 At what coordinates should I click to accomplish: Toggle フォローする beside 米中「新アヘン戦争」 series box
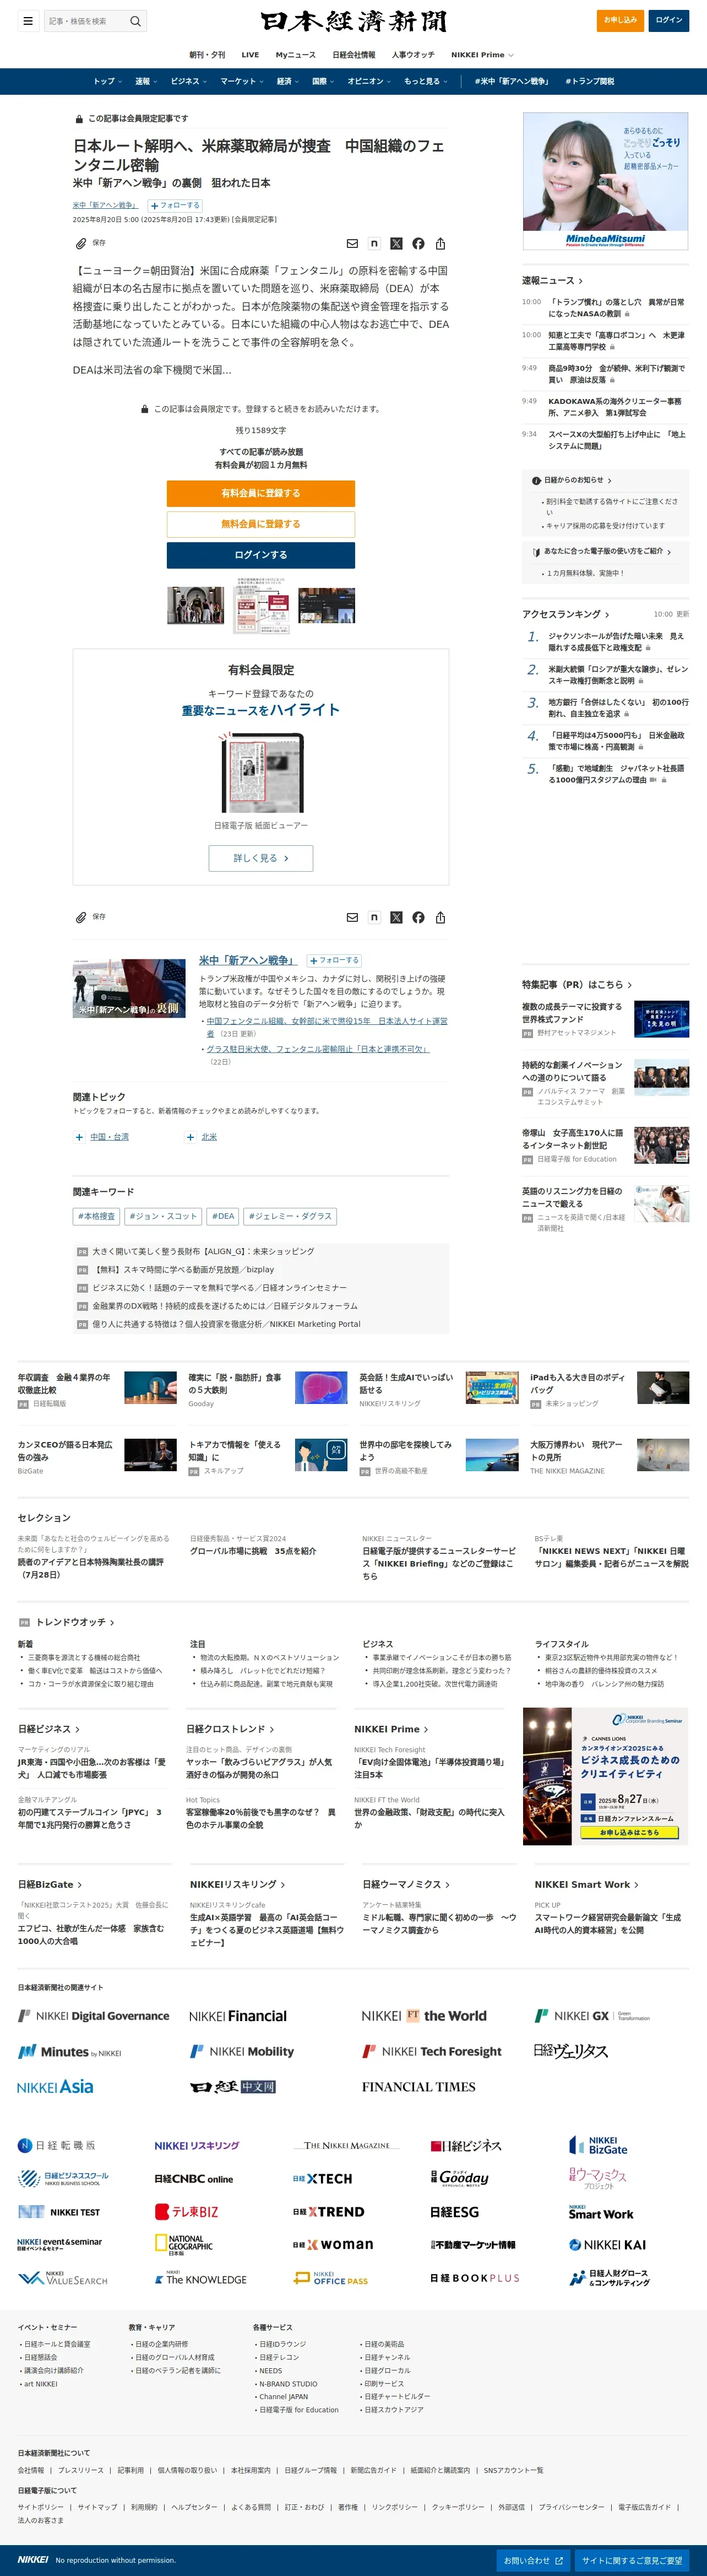point(335,960)
